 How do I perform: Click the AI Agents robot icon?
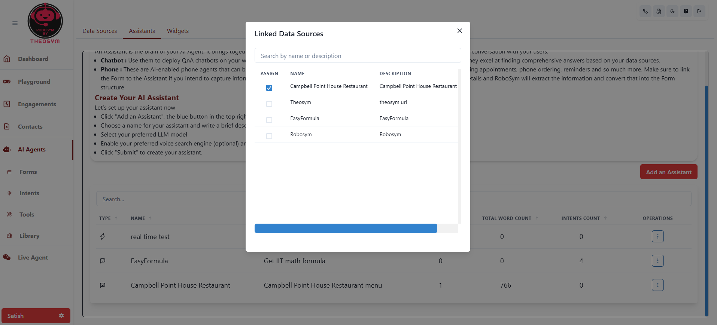(7, 149)
